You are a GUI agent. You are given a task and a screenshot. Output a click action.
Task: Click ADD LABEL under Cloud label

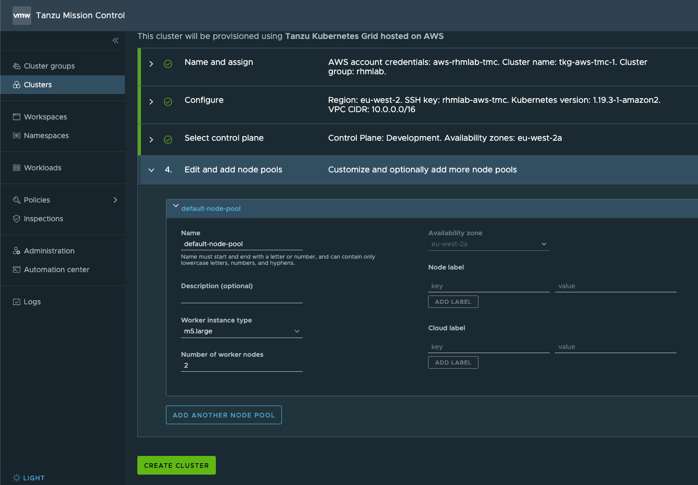click(x=453, y=362)
